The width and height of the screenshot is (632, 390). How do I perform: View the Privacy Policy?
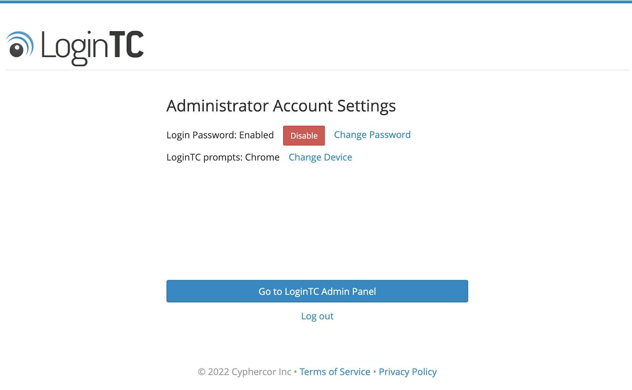(408, 371)
